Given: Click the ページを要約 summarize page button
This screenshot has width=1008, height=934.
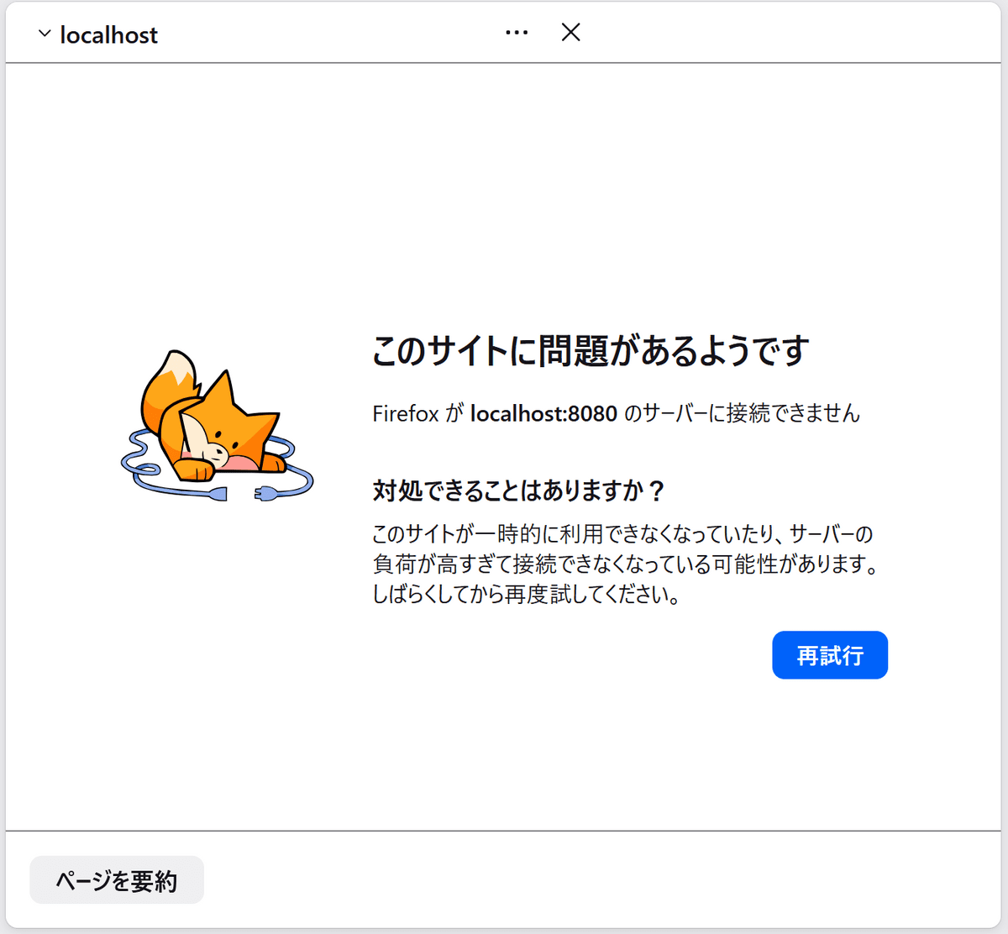Looking at the screenshot, I should (117, 880).
